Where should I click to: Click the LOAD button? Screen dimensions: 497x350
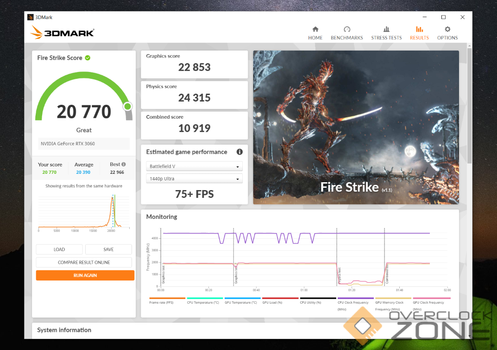[59, 249]
